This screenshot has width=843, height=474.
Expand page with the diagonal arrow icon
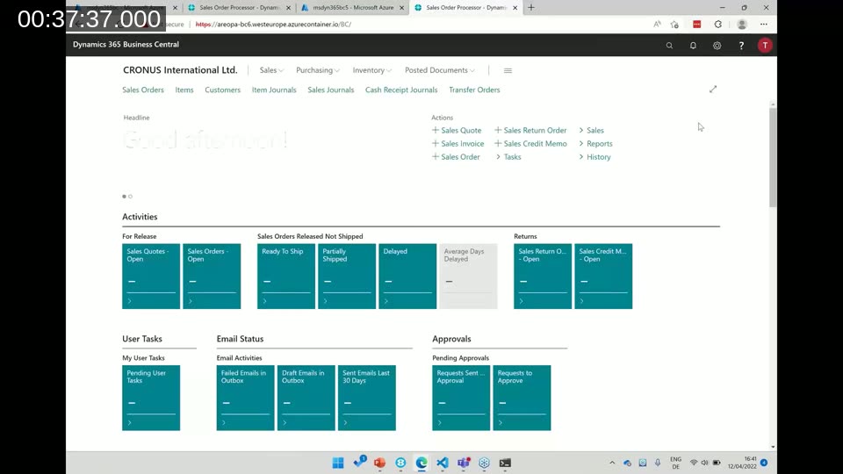[713, 90]
